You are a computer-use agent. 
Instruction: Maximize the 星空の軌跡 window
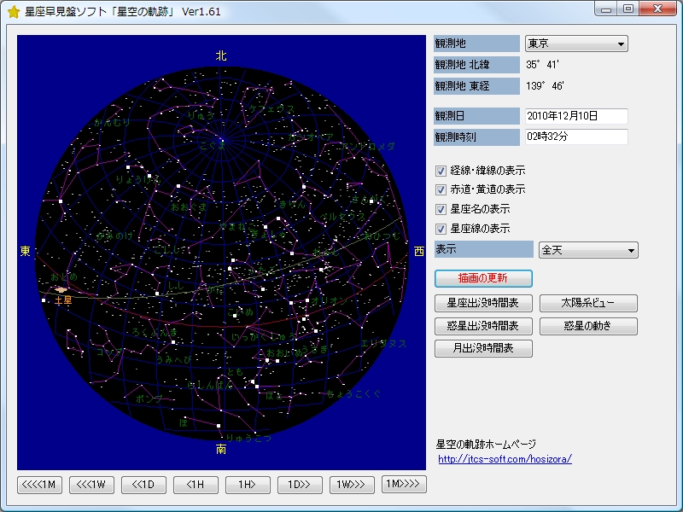tap(628, 9)
